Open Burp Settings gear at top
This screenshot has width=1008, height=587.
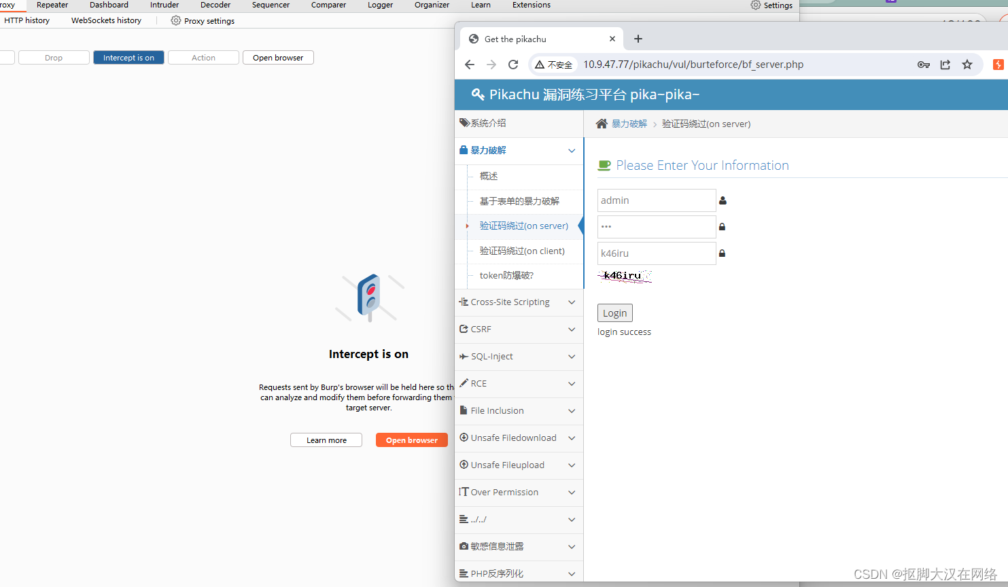(x=756, y=5)
